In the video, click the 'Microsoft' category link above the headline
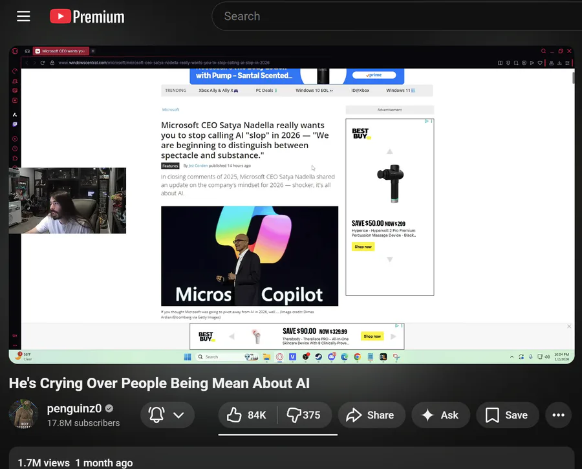 (x=171, y=109)
